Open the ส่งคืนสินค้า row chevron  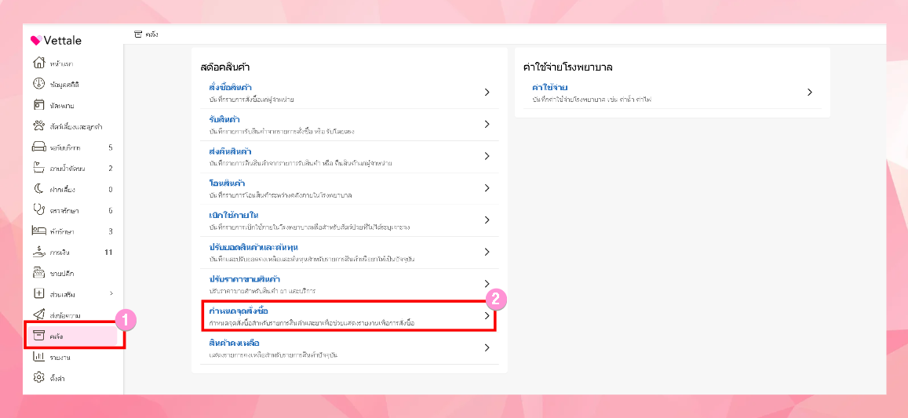tap(487, 156)
